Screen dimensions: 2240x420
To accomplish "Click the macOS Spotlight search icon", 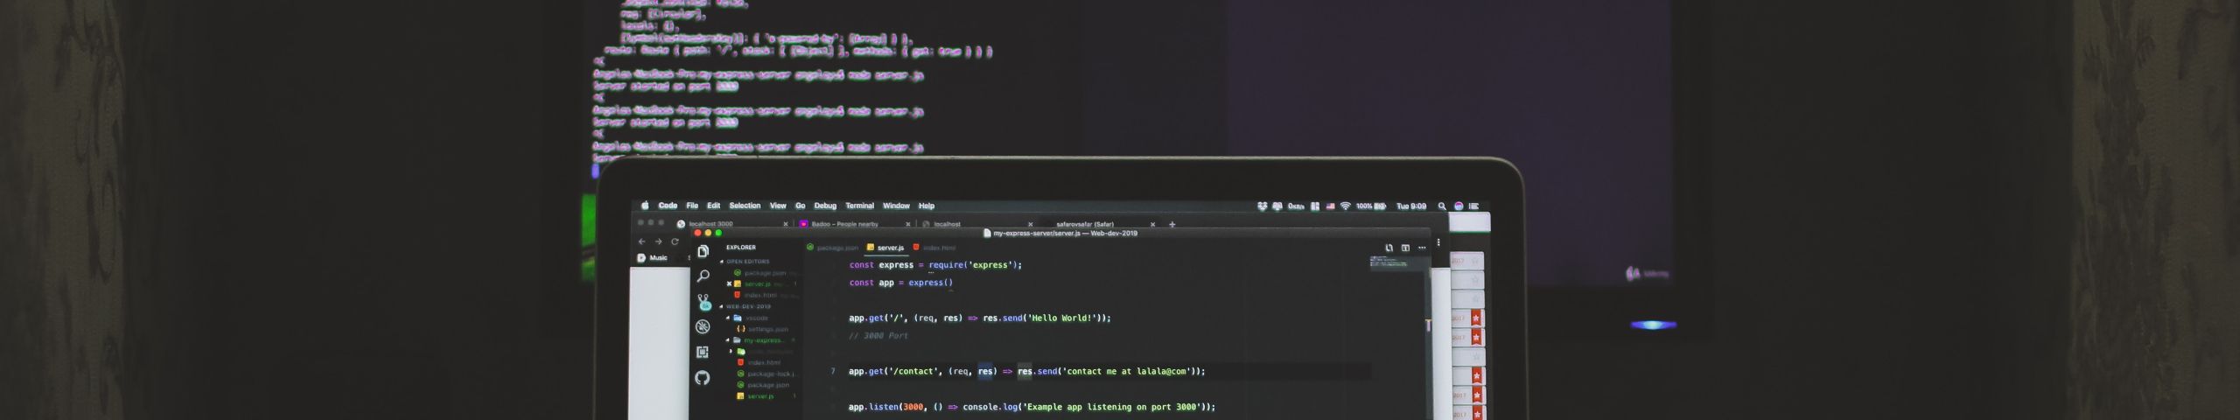I will [1442, 206].
